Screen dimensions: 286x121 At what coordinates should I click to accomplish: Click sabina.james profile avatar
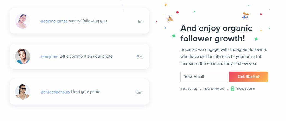23,21
